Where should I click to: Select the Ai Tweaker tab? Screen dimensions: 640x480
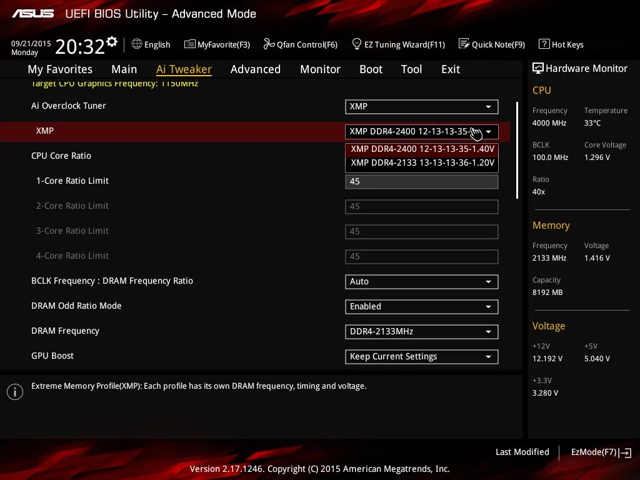click(184, 69)
